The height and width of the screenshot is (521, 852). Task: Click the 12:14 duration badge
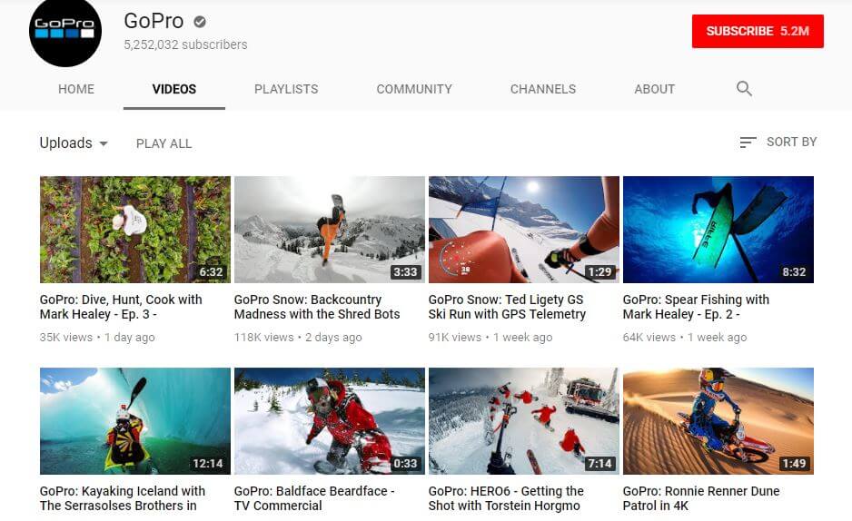208,464
